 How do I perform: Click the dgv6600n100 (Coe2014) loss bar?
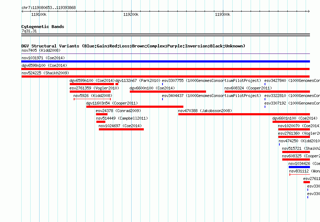point(168,92)
